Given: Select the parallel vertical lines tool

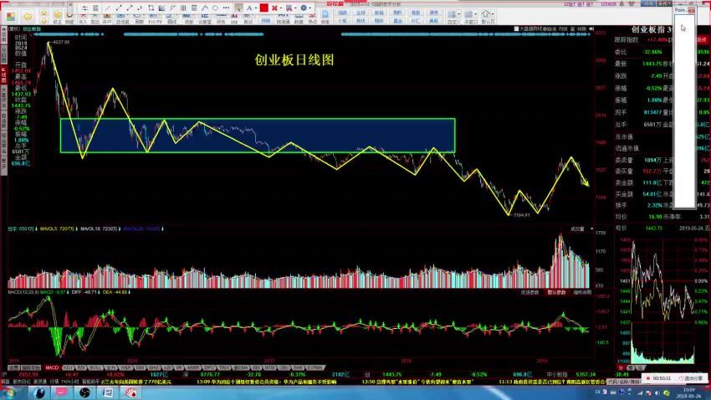Looking at the screenshot, I should [183, 8].
